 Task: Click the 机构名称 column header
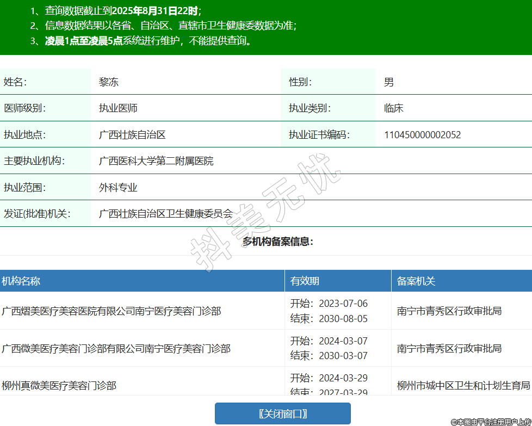coord(21,281)
